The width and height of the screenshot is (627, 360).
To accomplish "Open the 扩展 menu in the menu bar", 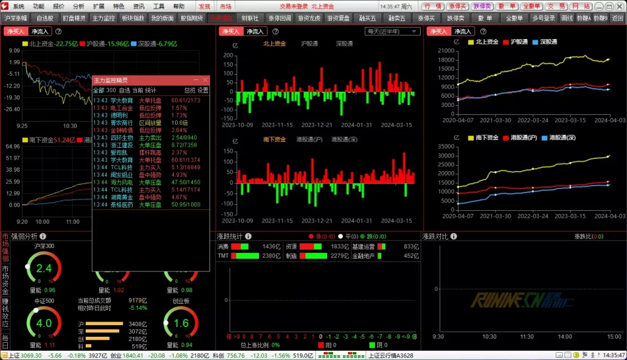I will tap(98, 6).
